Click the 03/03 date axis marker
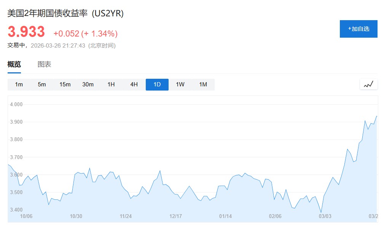384x226 pixels. (x=325, y=216)
